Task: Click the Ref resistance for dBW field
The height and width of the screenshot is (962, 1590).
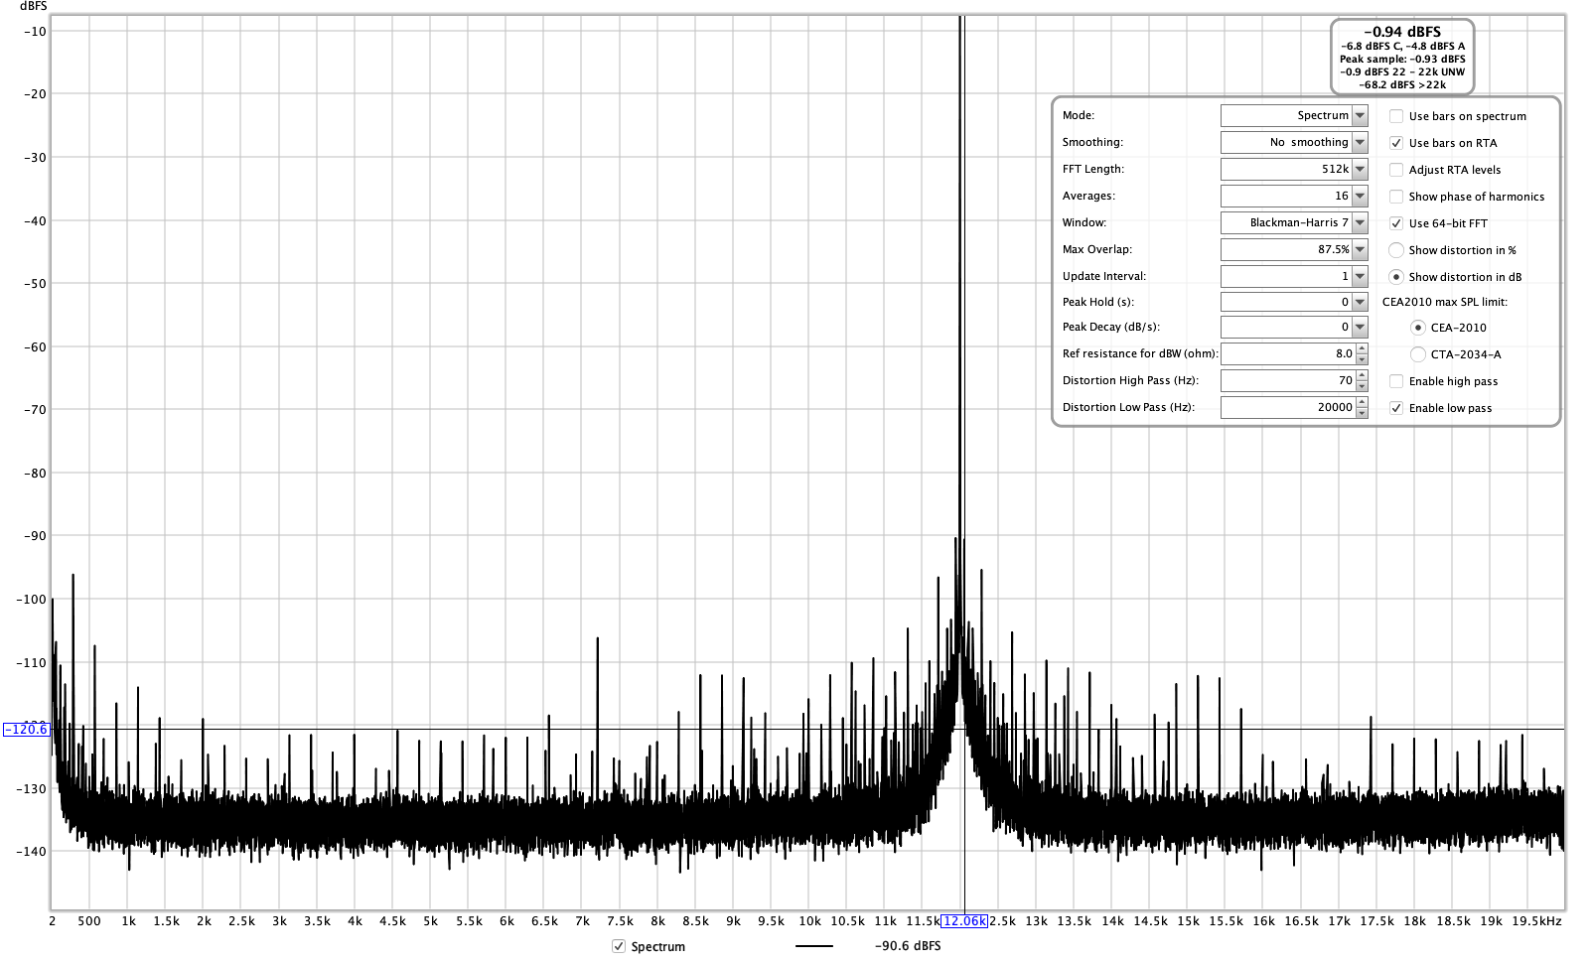Action: 1287,354
